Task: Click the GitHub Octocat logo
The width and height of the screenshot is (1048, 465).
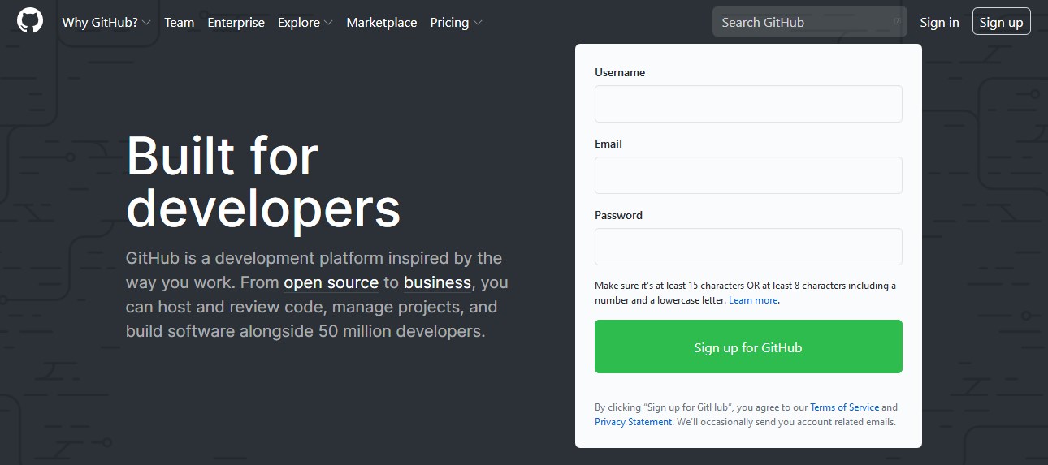Action: pos(30,22)
